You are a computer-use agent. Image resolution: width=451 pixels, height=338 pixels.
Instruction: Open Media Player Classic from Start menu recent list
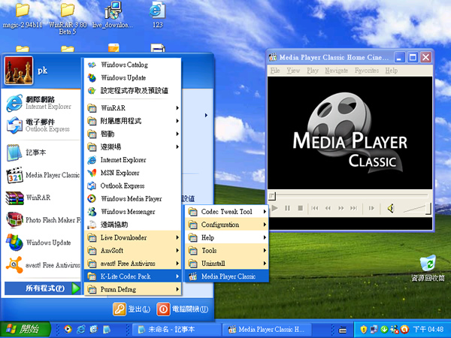tap(42, 175)
